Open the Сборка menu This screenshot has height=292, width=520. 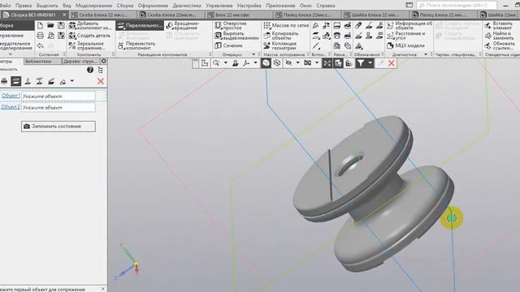point(125,6)
